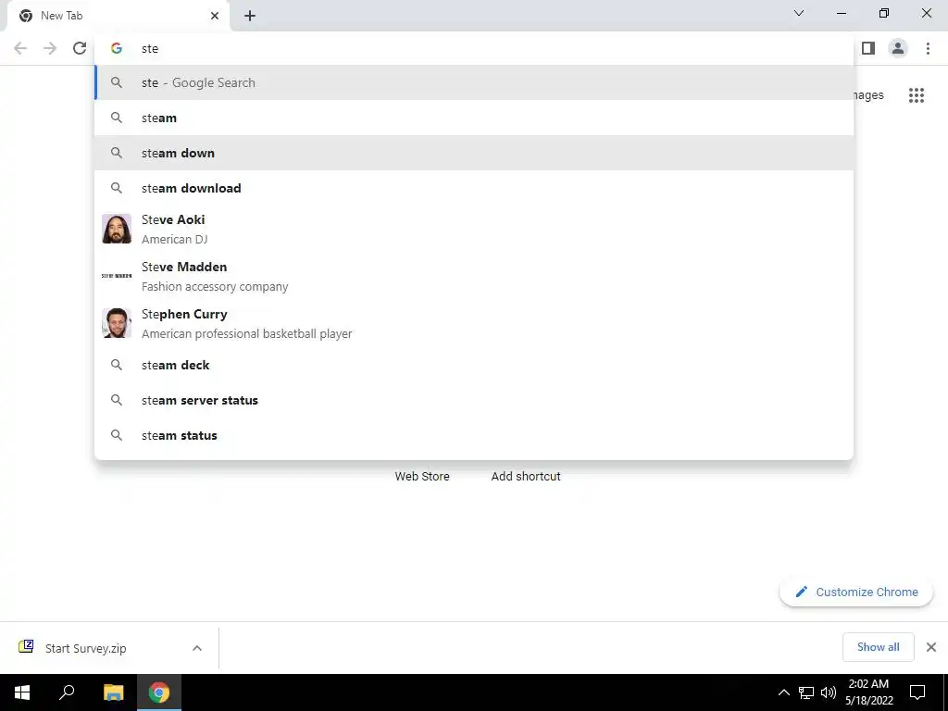Click the Chrome taskbar icon
The width and height of the screenshot is (948, 711).
point(159,692)
